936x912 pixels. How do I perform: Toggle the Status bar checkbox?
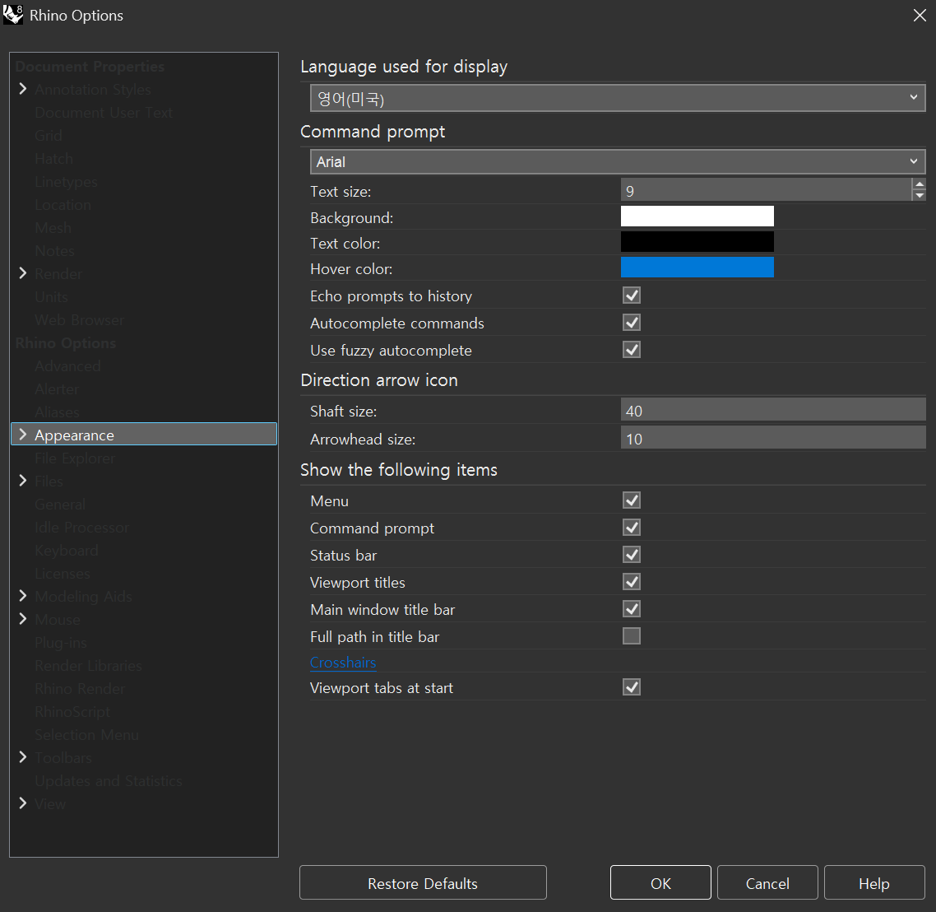click(x=632, y=555)
